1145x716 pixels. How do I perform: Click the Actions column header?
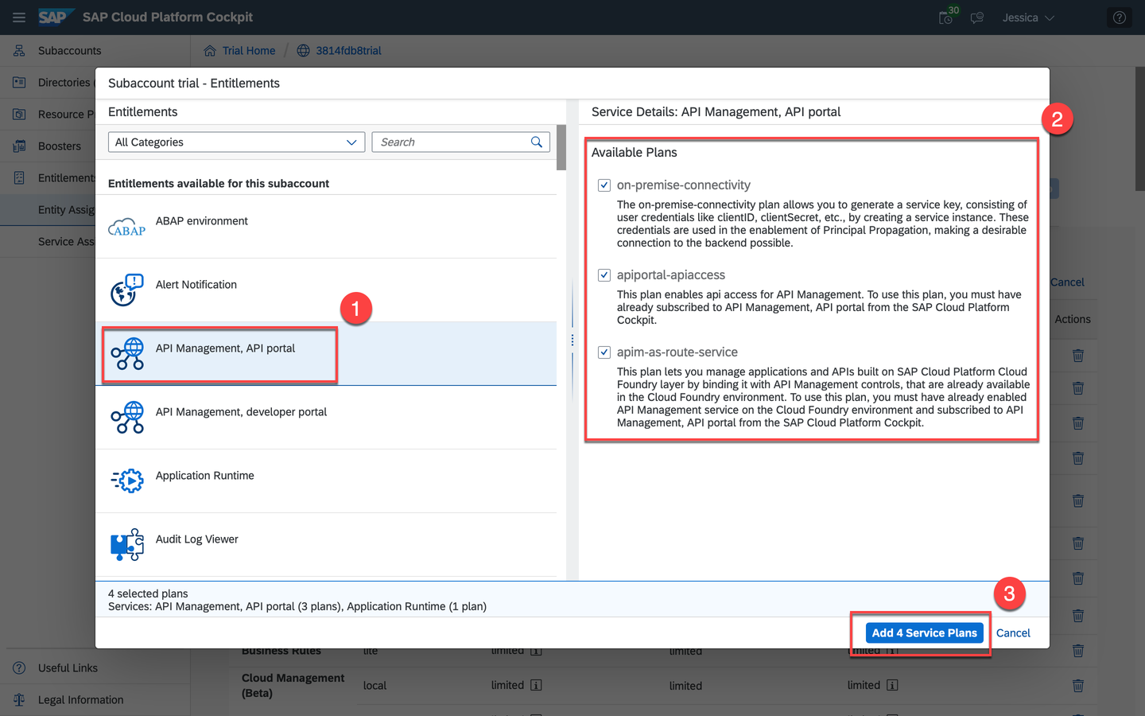[x=1073, y=319]
